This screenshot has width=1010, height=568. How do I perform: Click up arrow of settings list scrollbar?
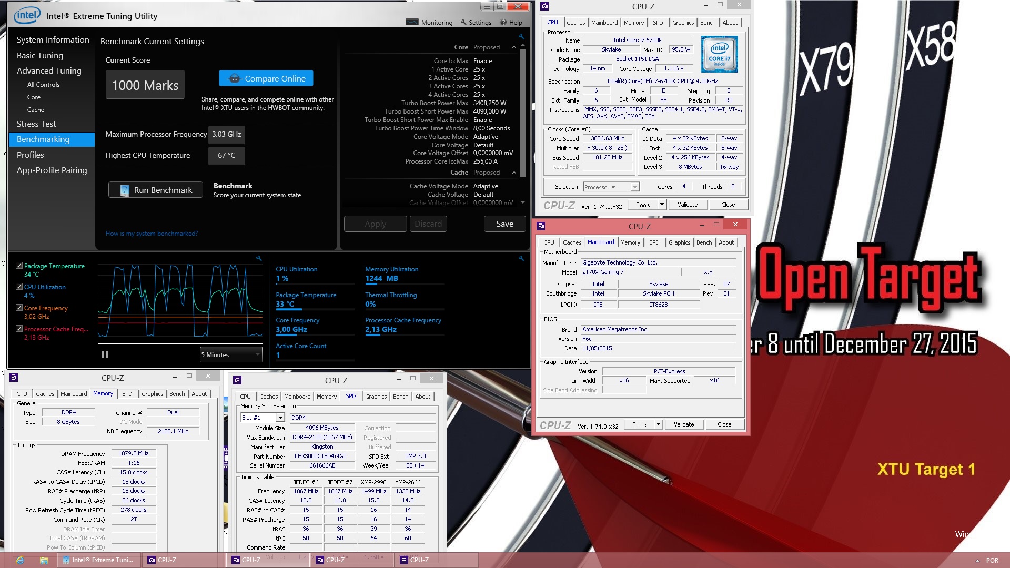(523, 46)
